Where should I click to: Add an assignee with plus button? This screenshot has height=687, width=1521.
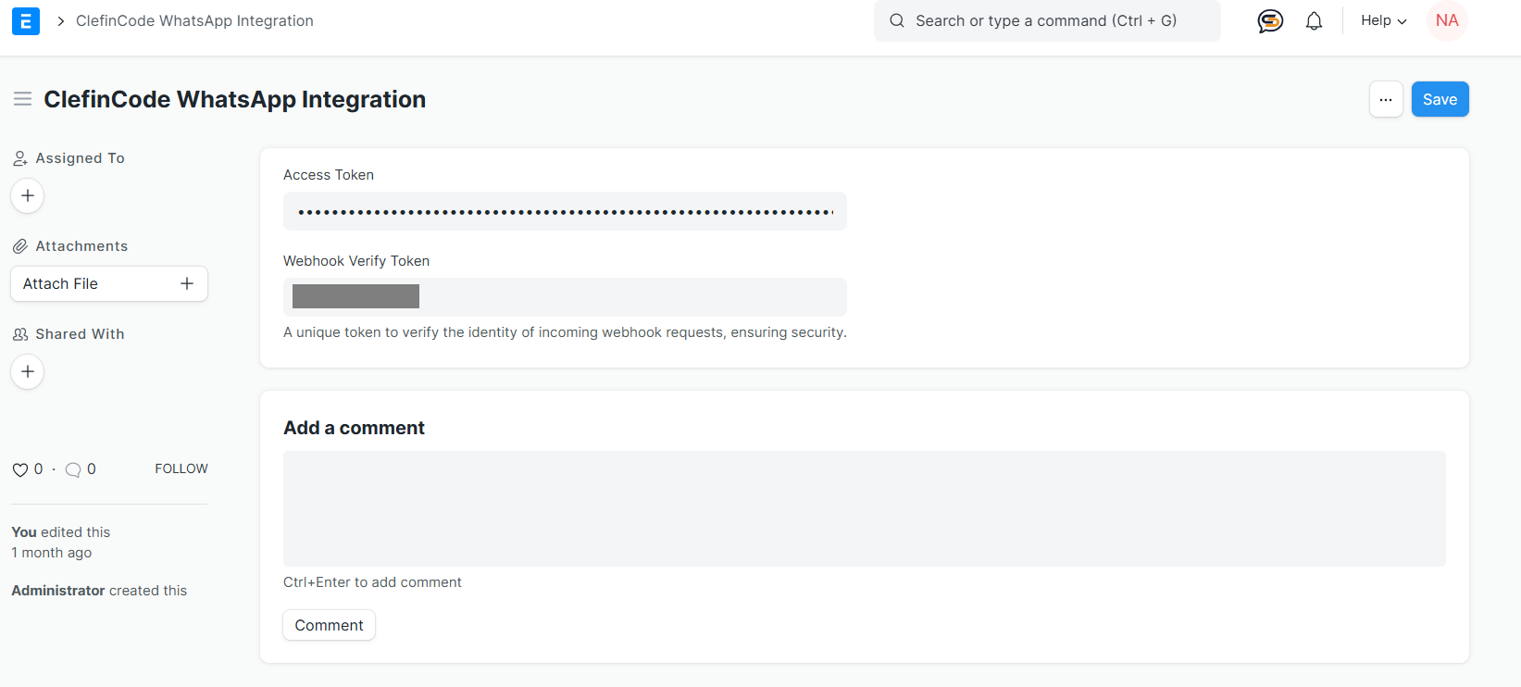28,195
